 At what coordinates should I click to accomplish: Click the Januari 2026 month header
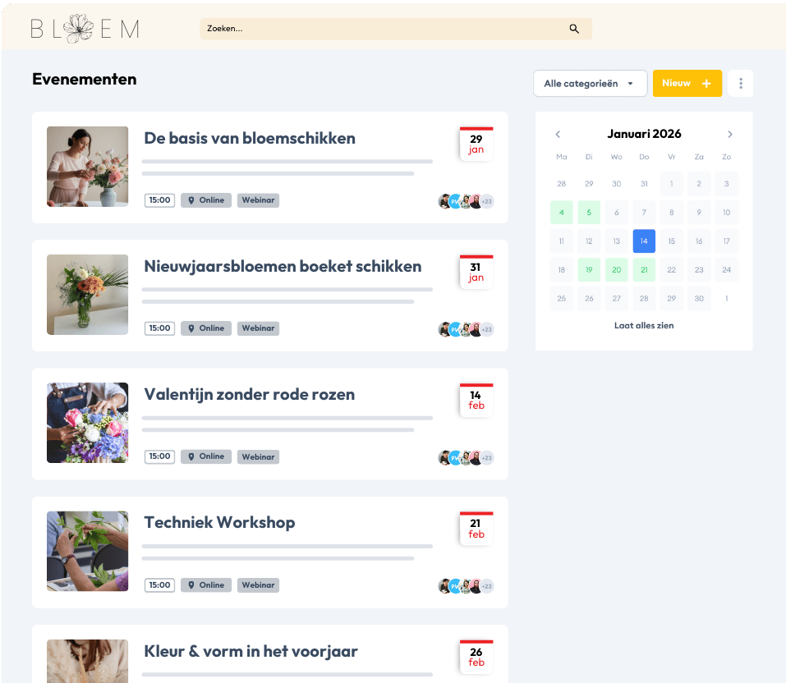[644, 134]
